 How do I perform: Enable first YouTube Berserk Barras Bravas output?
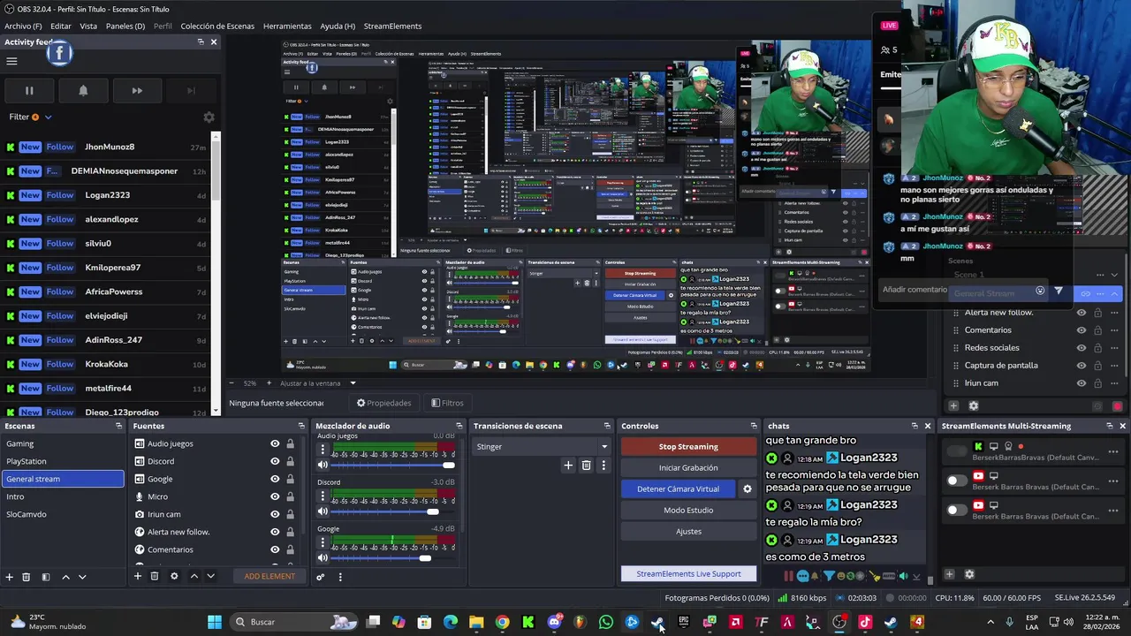pyautogui.click(x=956, y=481)
